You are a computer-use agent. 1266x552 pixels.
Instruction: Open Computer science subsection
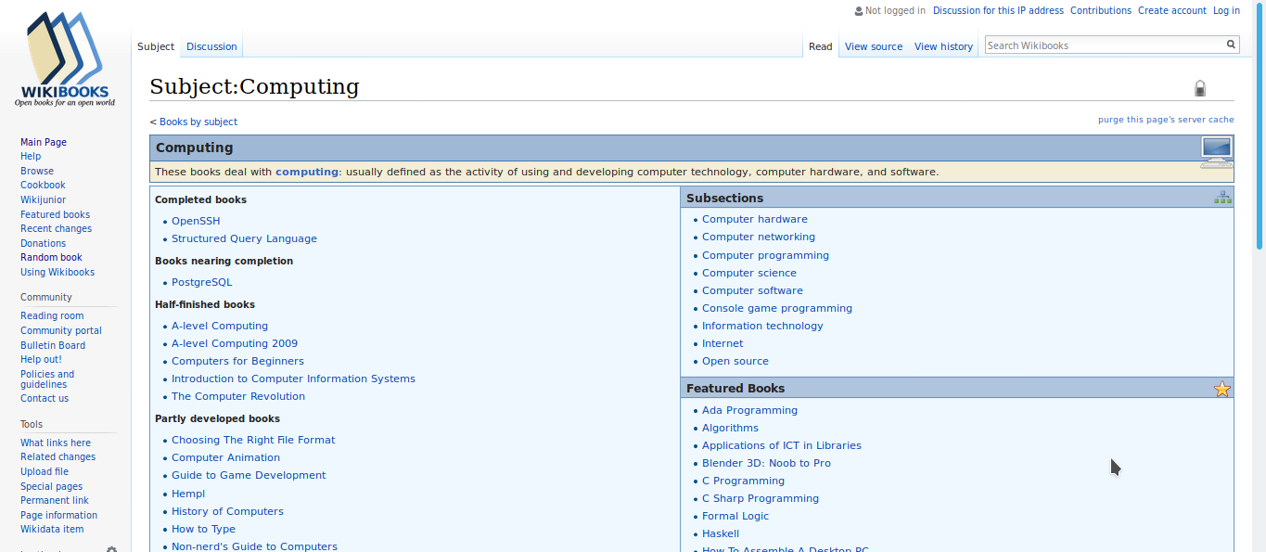749,273
